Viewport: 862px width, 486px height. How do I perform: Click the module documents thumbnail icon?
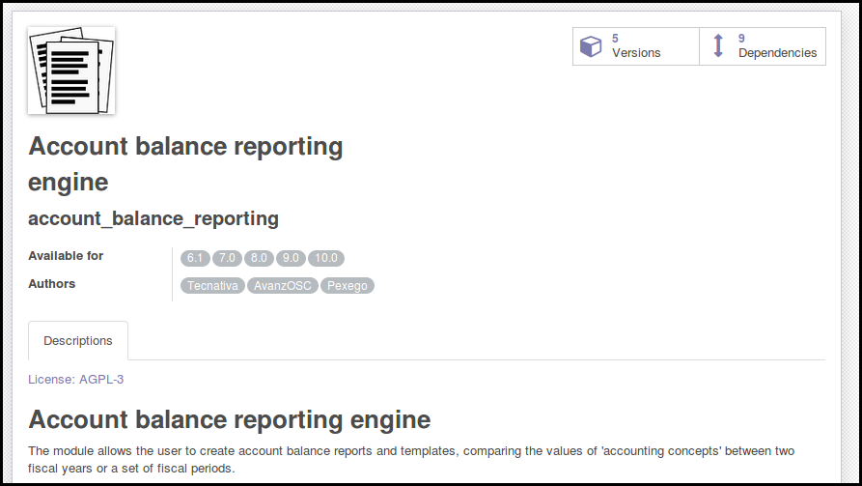tap(71, 71)
